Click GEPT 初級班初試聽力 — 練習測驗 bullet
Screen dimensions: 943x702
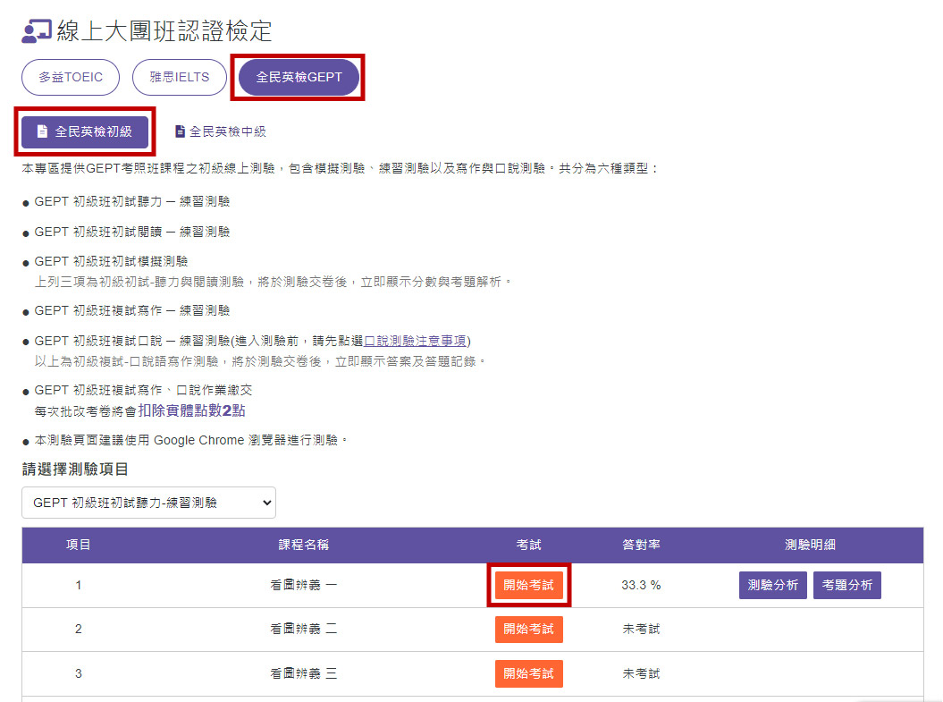pos(132,201)
